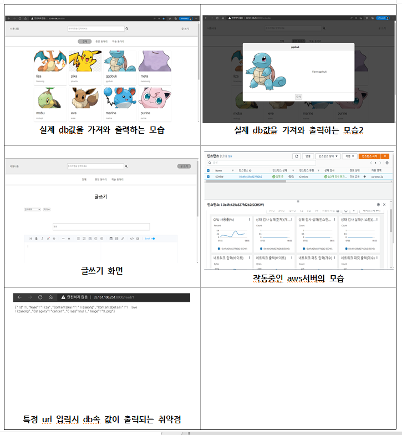
Task: Click back arrow in the read/1 browser bar
Action: click(x=19, y=297)
